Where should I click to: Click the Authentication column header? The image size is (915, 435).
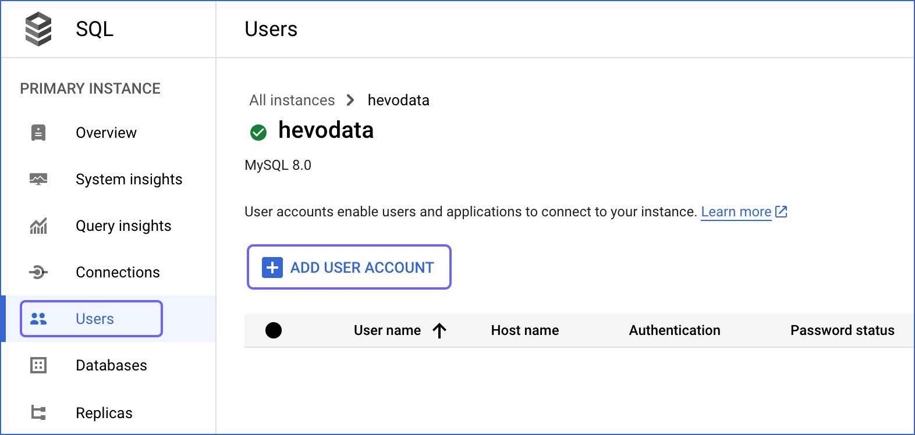(x=675, y=330)
